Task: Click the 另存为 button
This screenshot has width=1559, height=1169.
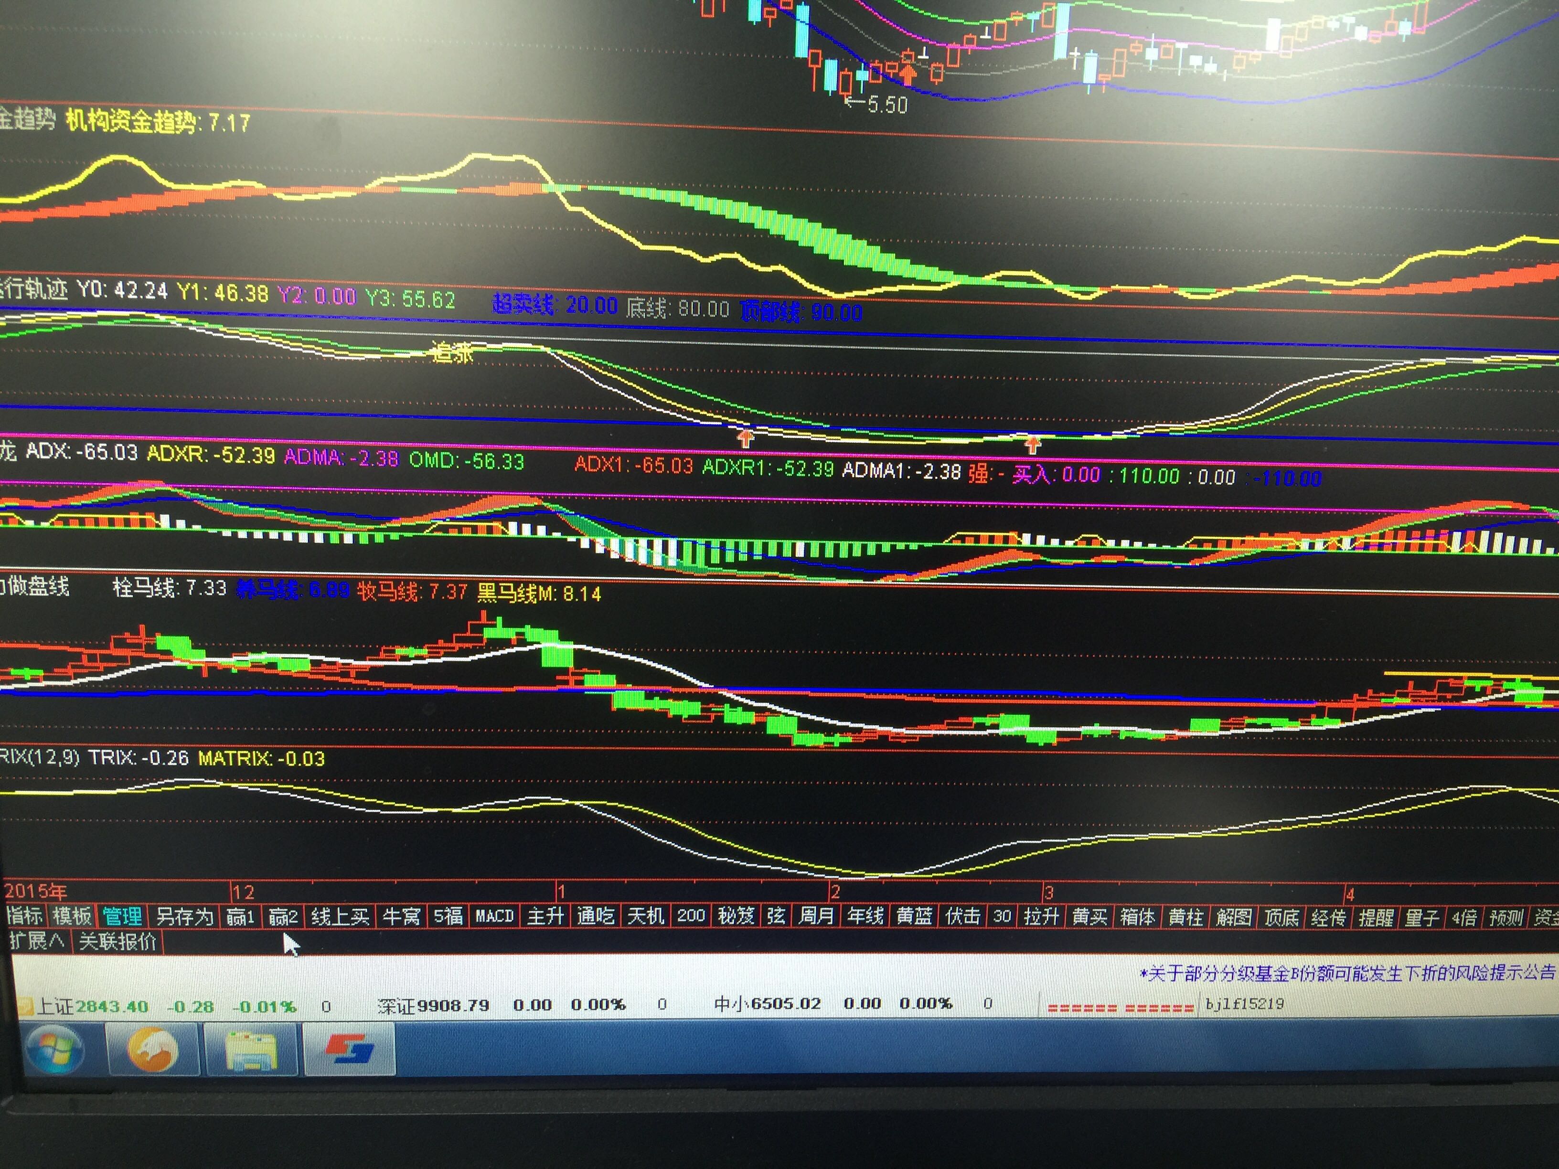Action: click(x=184, y=916)
